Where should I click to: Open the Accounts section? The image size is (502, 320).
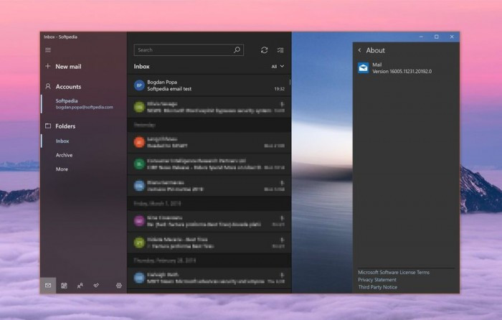63,87
